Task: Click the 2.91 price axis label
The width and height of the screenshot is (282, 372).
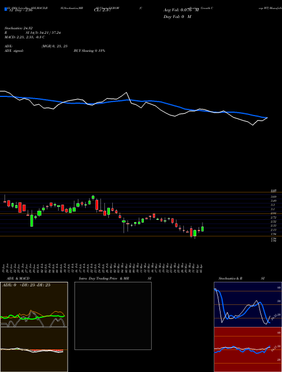Action: click(273, 213)
